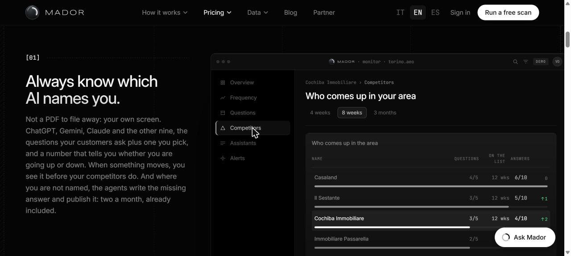Select the 4 weeks time range
The width and height of the screenshot is (571, 256).
coord(320,113)
